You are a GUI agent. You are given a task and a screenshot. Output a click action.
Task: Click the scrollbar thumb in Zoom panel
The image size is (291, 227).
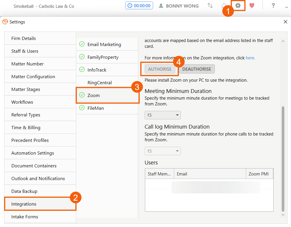click(x=283, y=159)
